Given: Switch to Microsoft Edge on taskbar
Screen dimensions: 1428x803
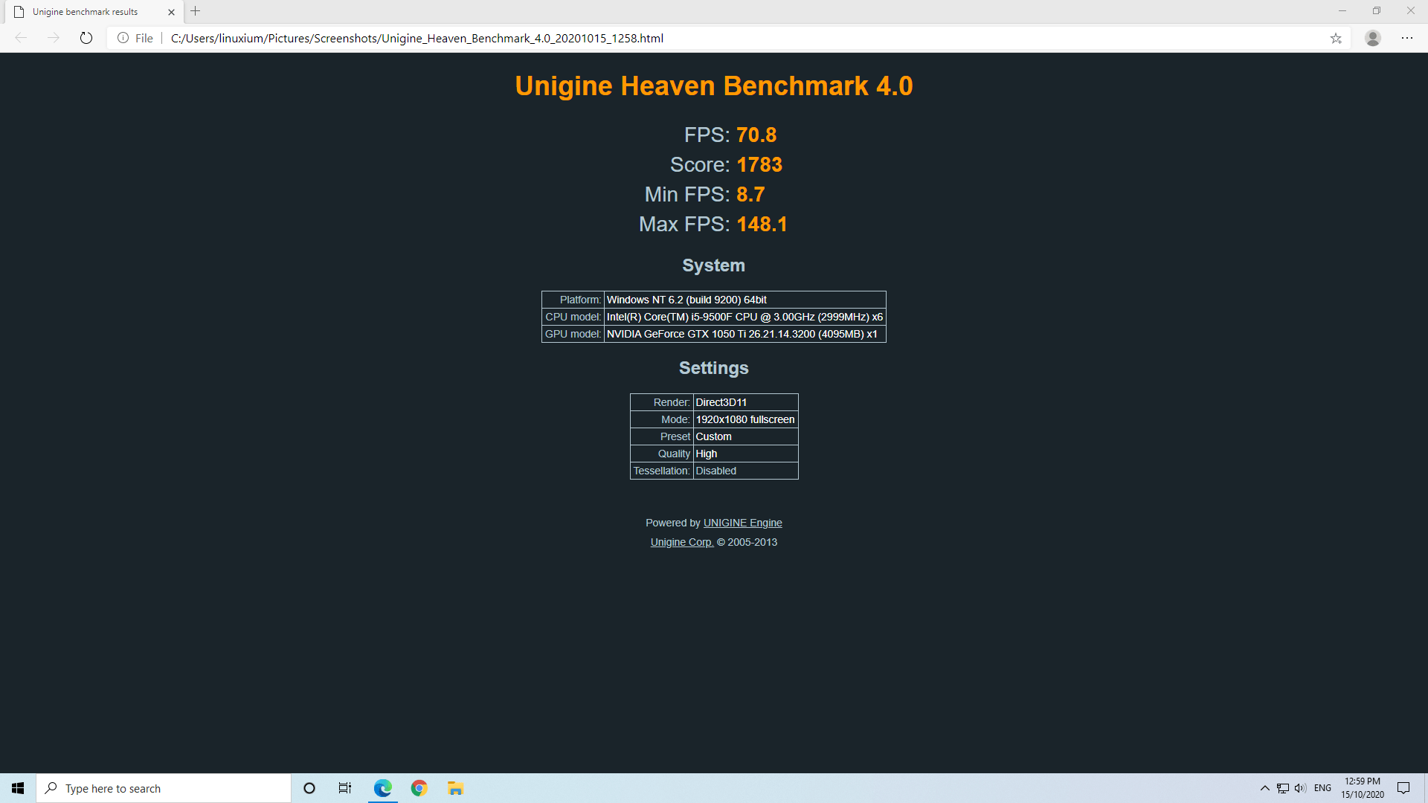Looking at the screenshot, I should click(x=383, y=788).
